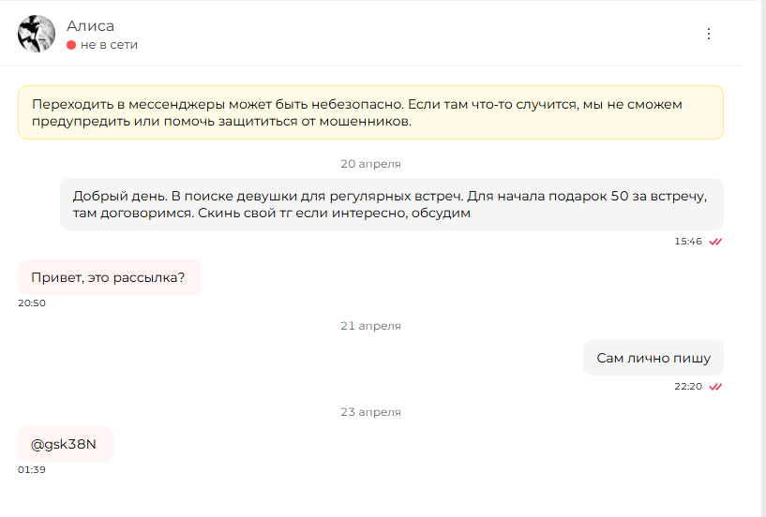Click the '20 апреля' date separator
Viewport: 766px width, 517px height.
(370, 164)
